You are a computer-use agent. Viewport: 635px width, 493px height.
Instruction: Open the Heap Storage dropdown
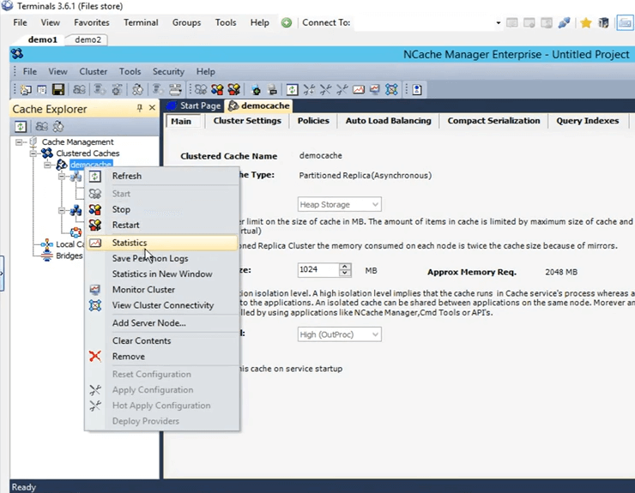(x=375, y=204)
